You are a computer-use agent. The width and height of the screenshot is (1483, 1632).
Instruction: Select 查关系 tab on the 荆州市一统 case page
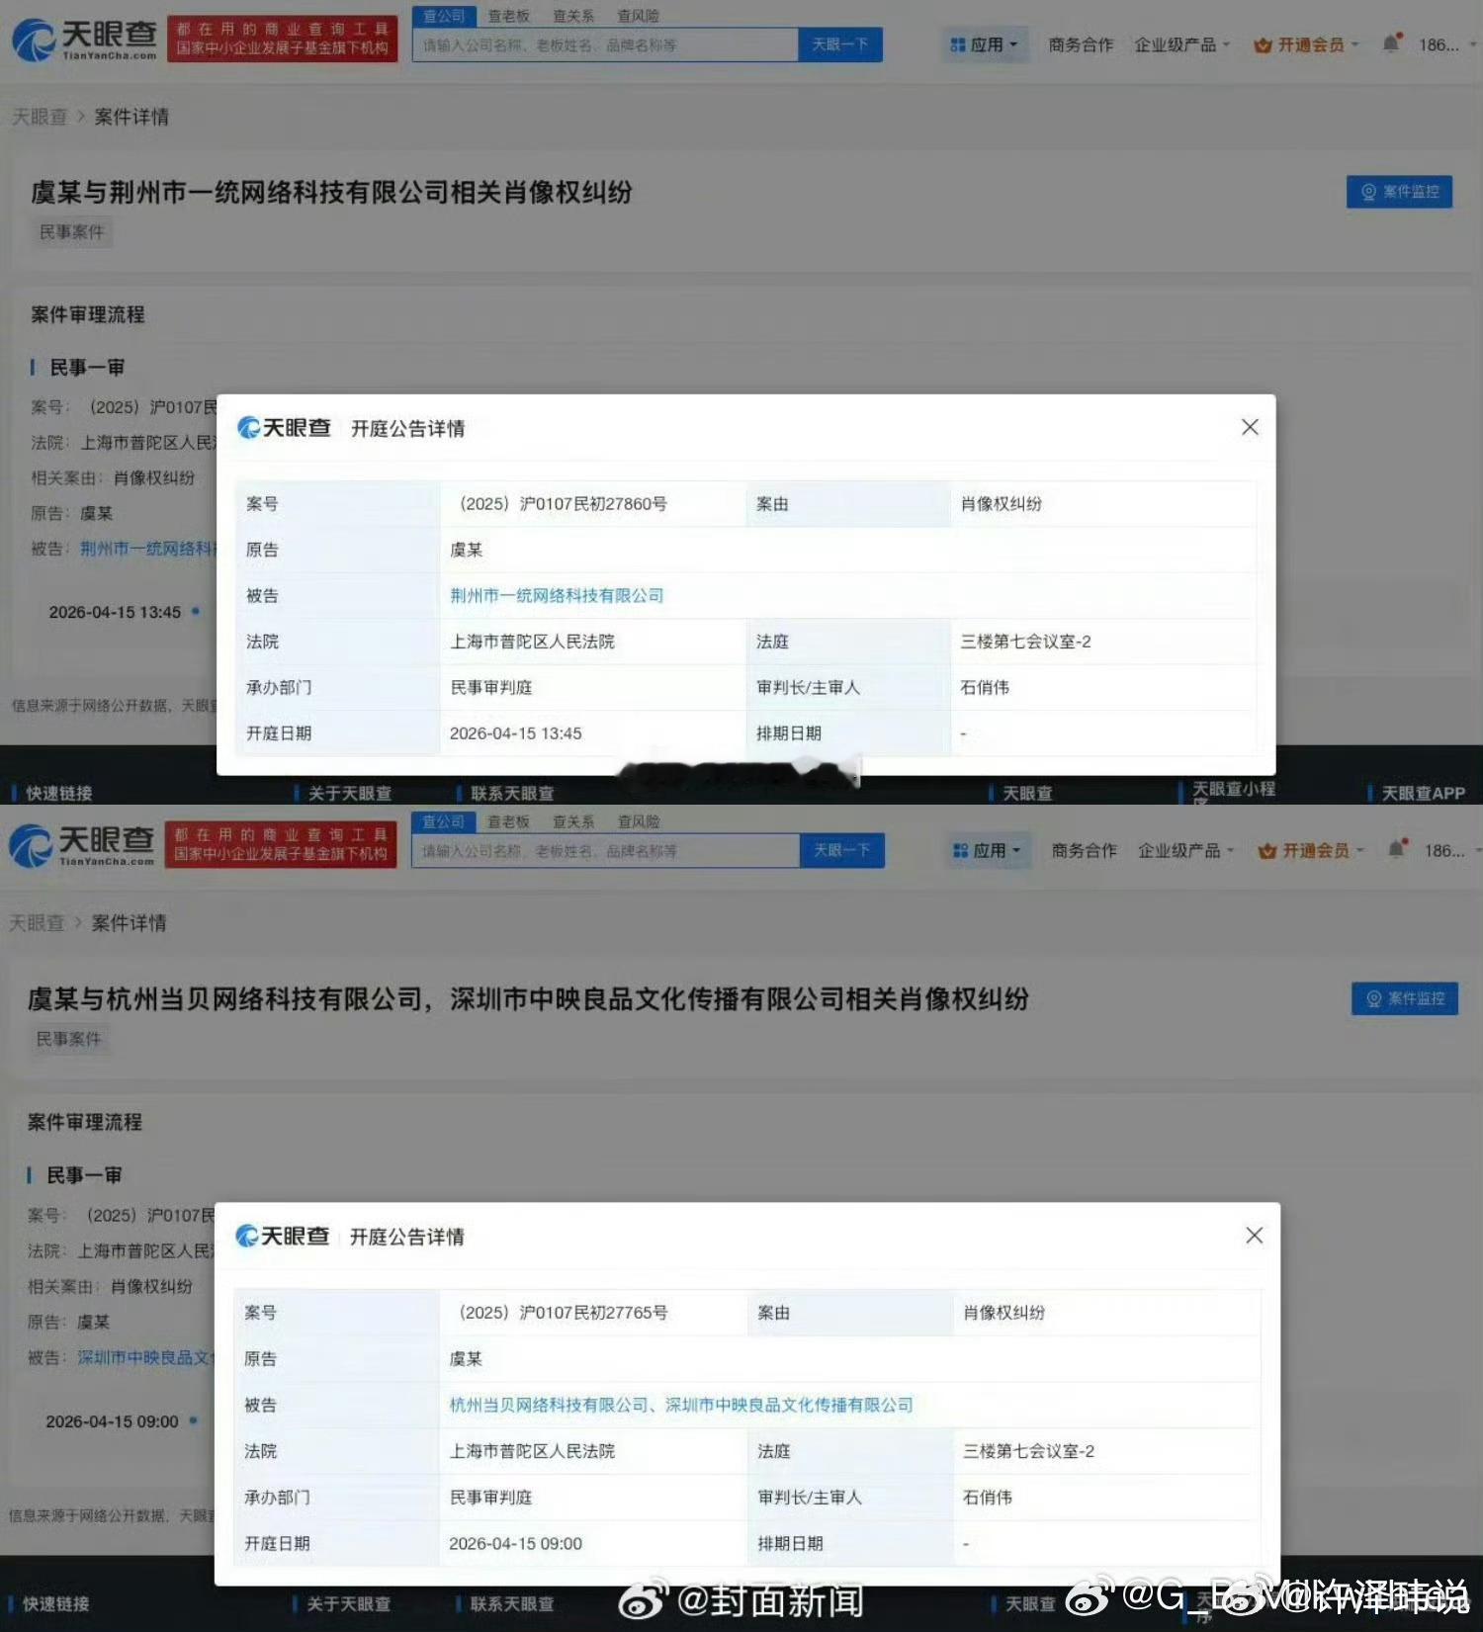[573, 16]
